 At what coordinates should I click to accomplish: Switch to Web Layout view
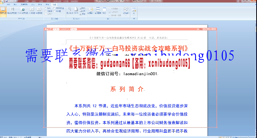(x=23, y=11)
